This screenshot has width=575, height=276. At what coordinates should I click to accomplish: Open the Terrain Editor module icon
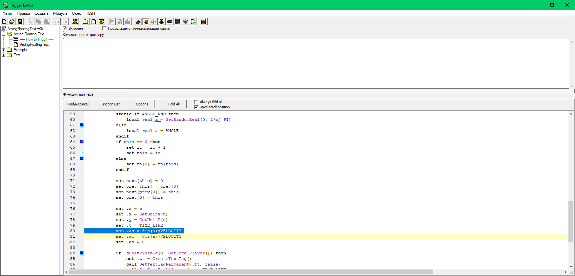(138, 22)
